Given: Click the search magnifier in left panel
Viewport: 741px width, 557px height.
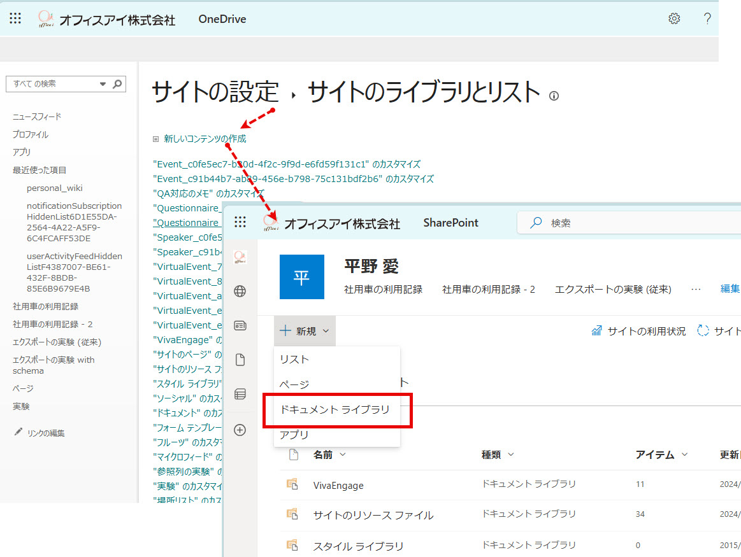Looking at the screenshot, I should point(117,84).
